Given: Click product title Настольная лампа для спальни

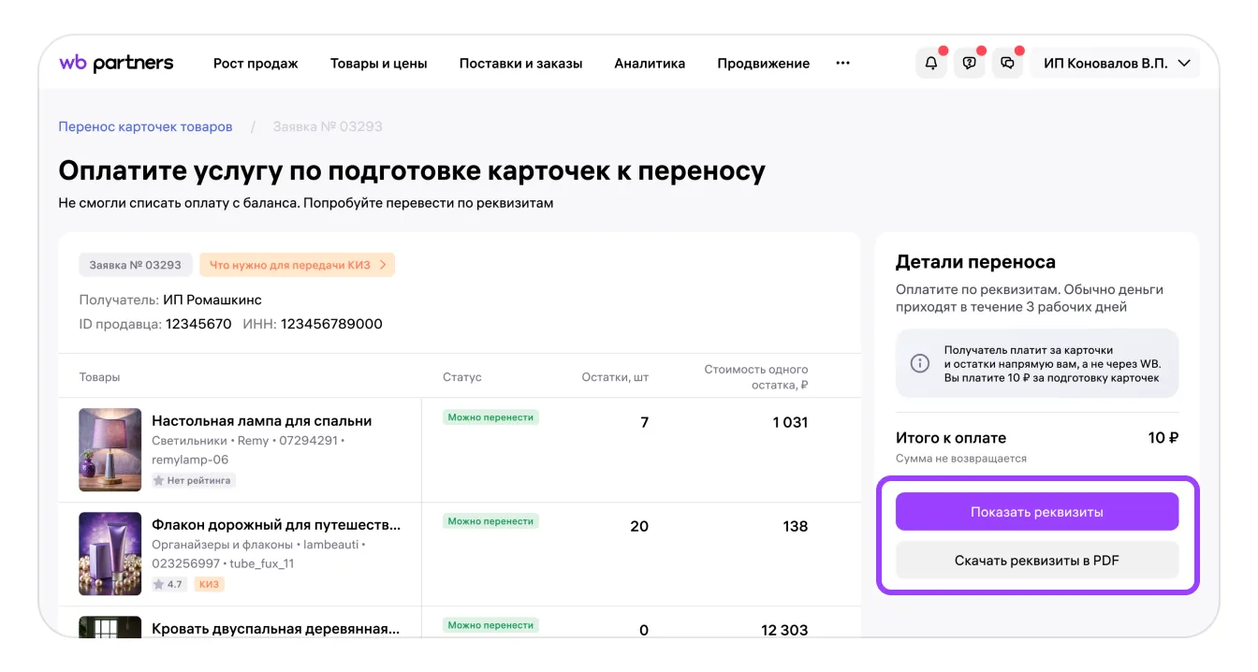Looking at the screenshot, I should coord(262,421).
